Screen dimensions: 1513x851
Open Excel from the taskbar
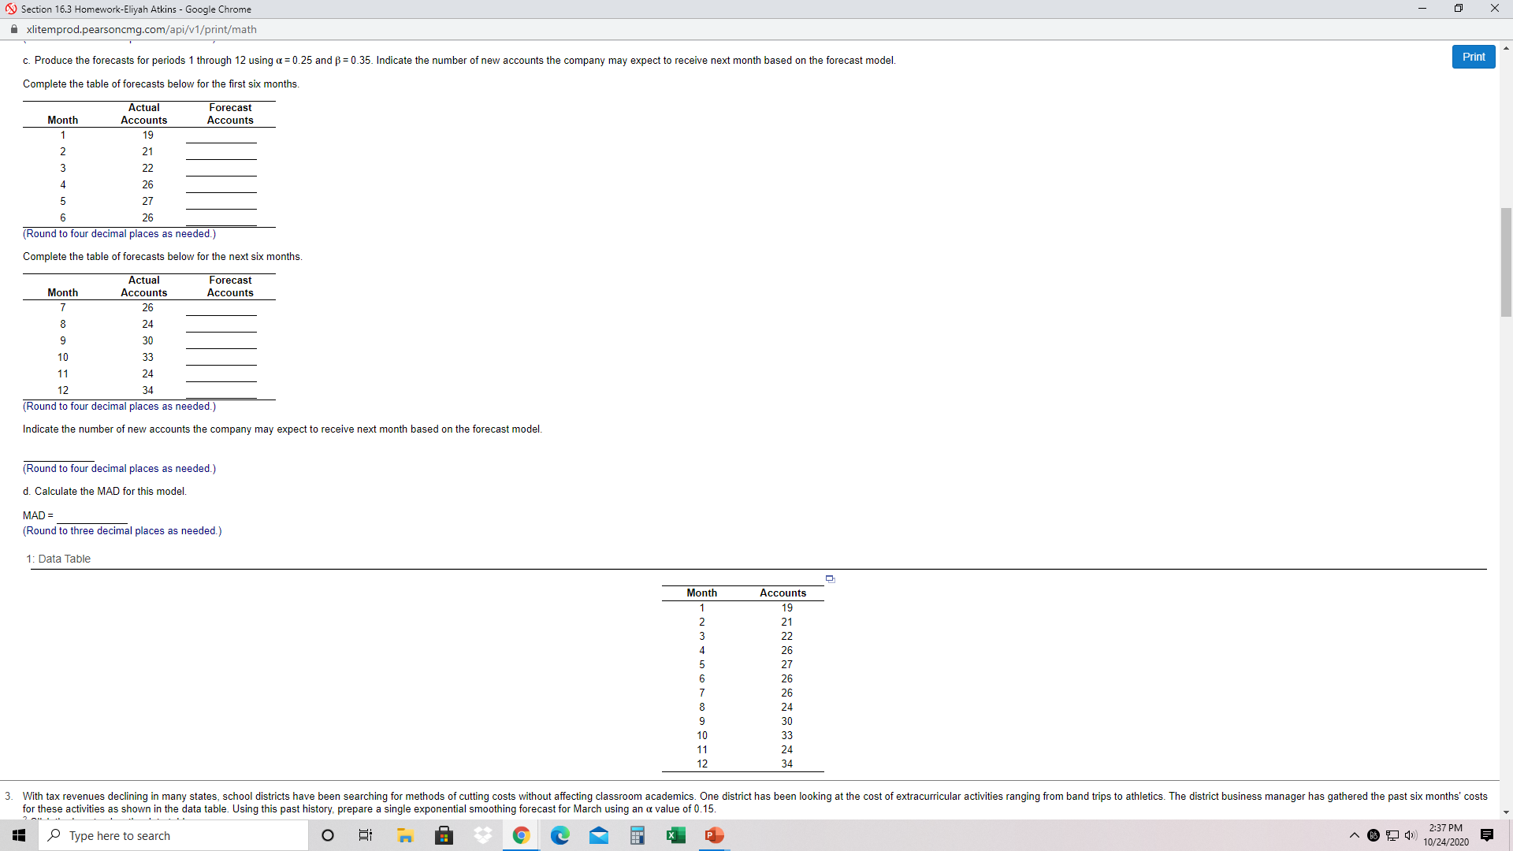pyautogui.click(x=675, y=835)
